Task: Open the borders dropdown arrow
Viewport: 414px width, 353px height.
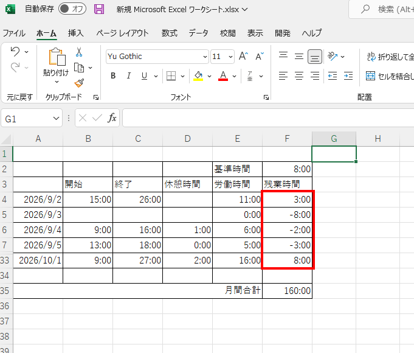Action: [x=182, y=77]
